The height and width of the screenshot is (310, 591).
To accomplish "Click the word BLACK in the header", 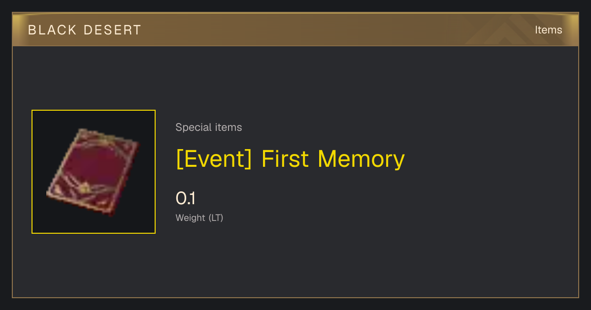I will (x=52, y=30).
